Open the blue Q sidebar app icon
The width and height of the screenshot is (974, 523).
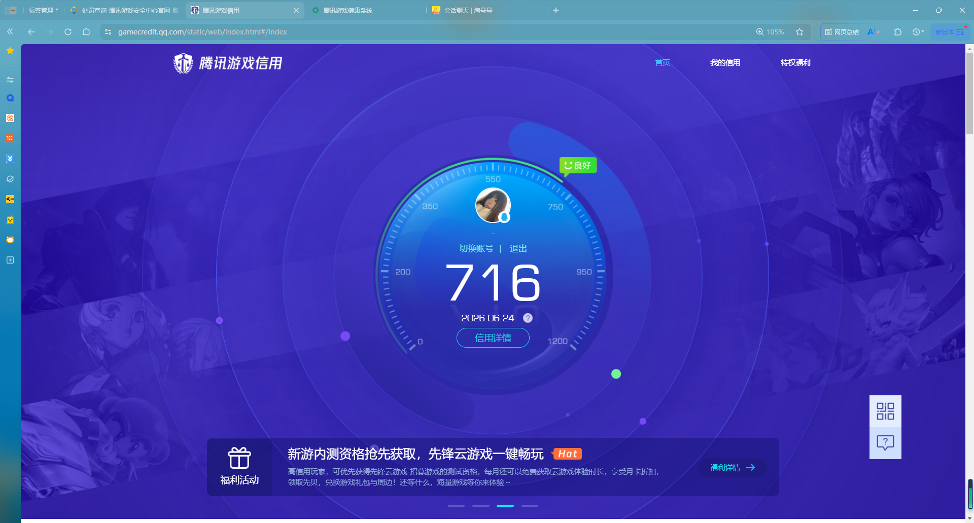pyautogui.click(x=10, y=98)
